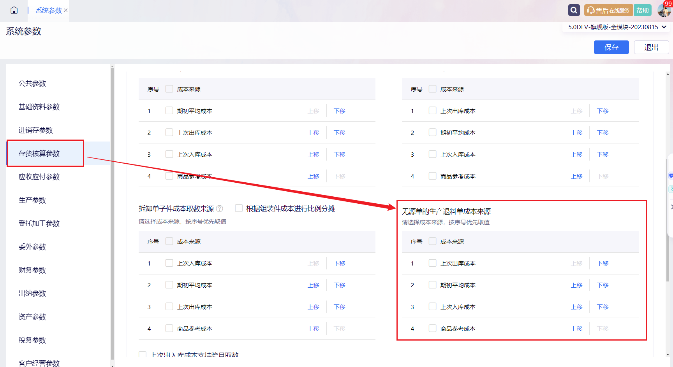Click 上移 for 上次出库成本 in top-left table
Viewport: 673px width, 367px height.
pyautogui.click(x=314, y=133)
